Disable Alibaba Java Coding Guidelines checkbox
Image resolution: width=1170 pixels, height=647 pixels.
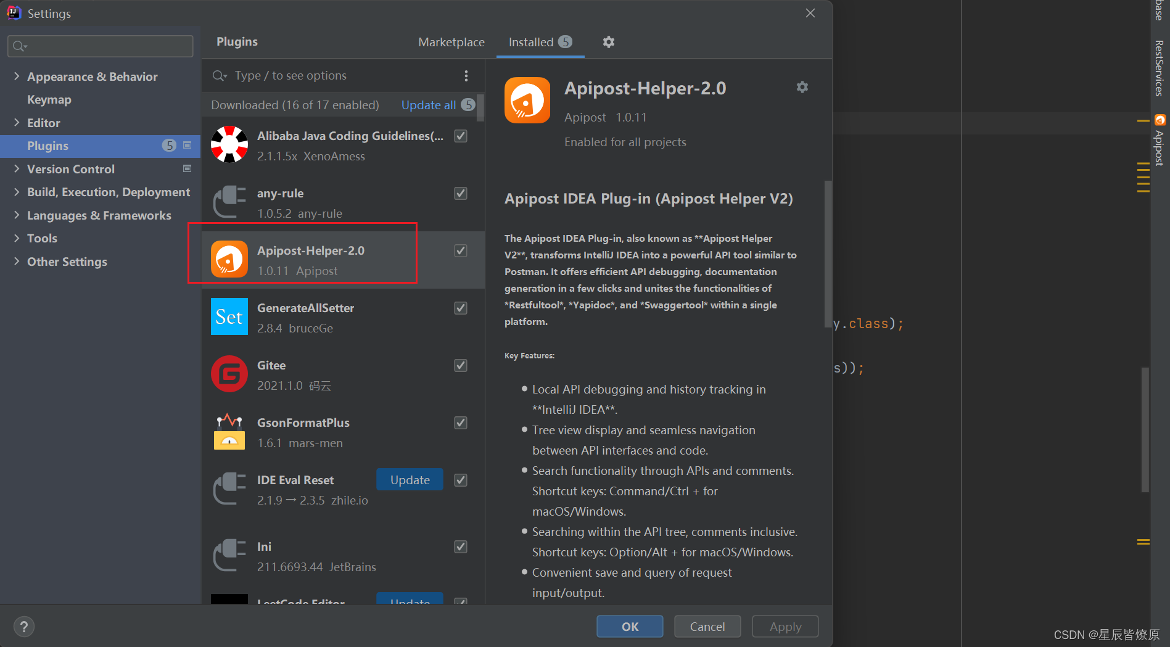[461, 136]
